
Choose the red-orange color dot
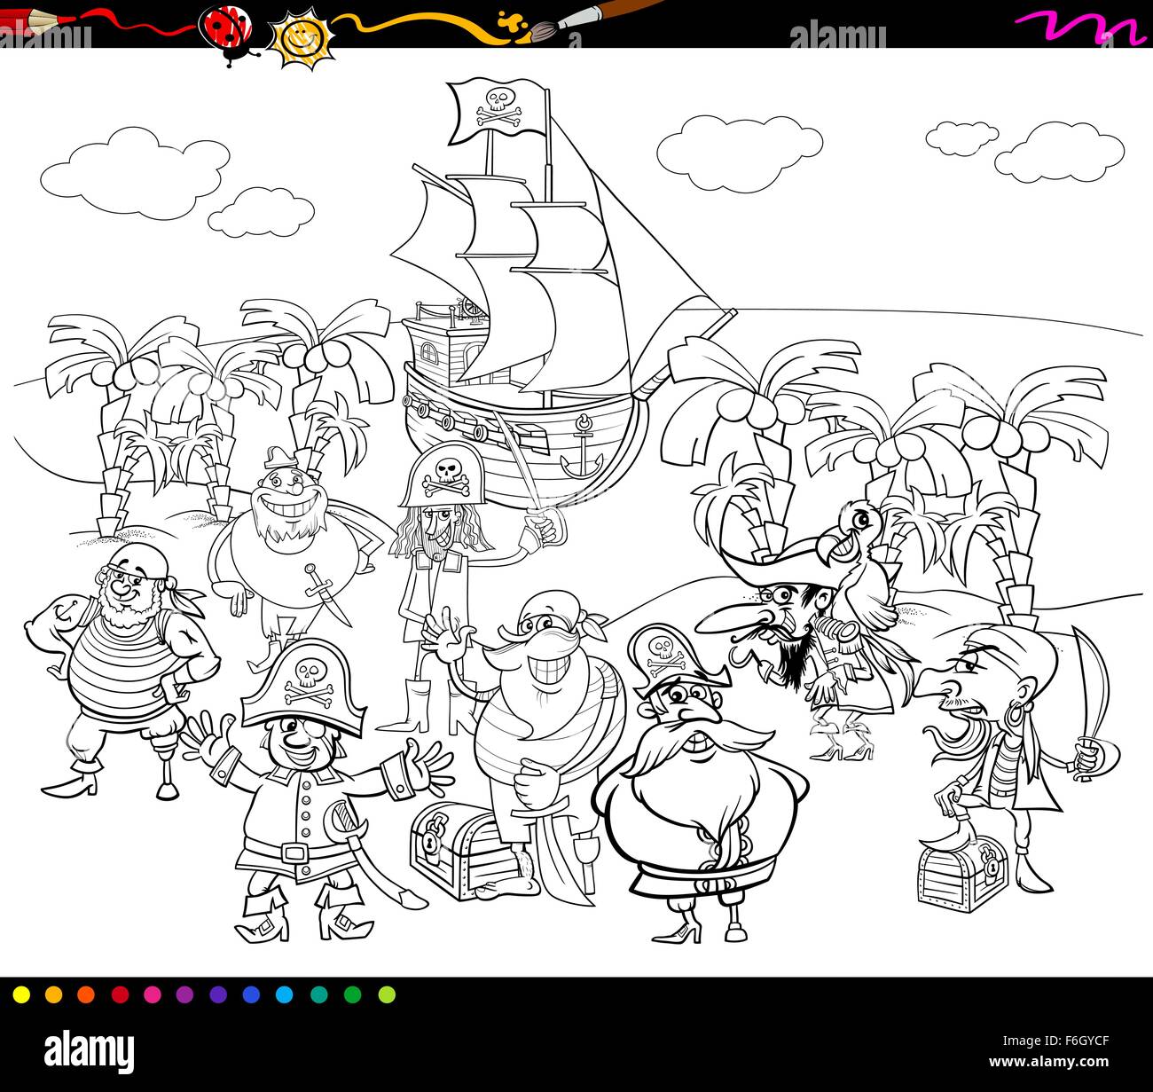click(x=87, y=994)
